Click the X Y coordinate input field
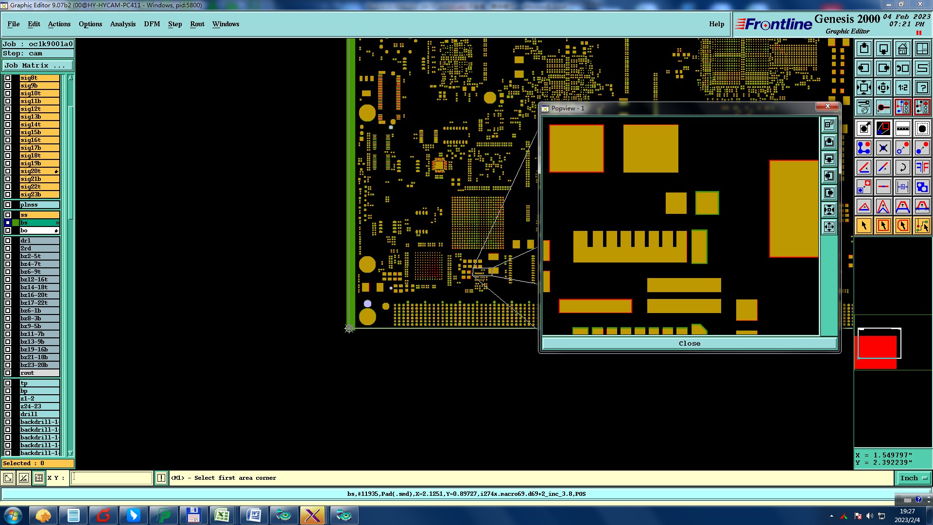Screen dimensions: 933x525 pos(112,478)
